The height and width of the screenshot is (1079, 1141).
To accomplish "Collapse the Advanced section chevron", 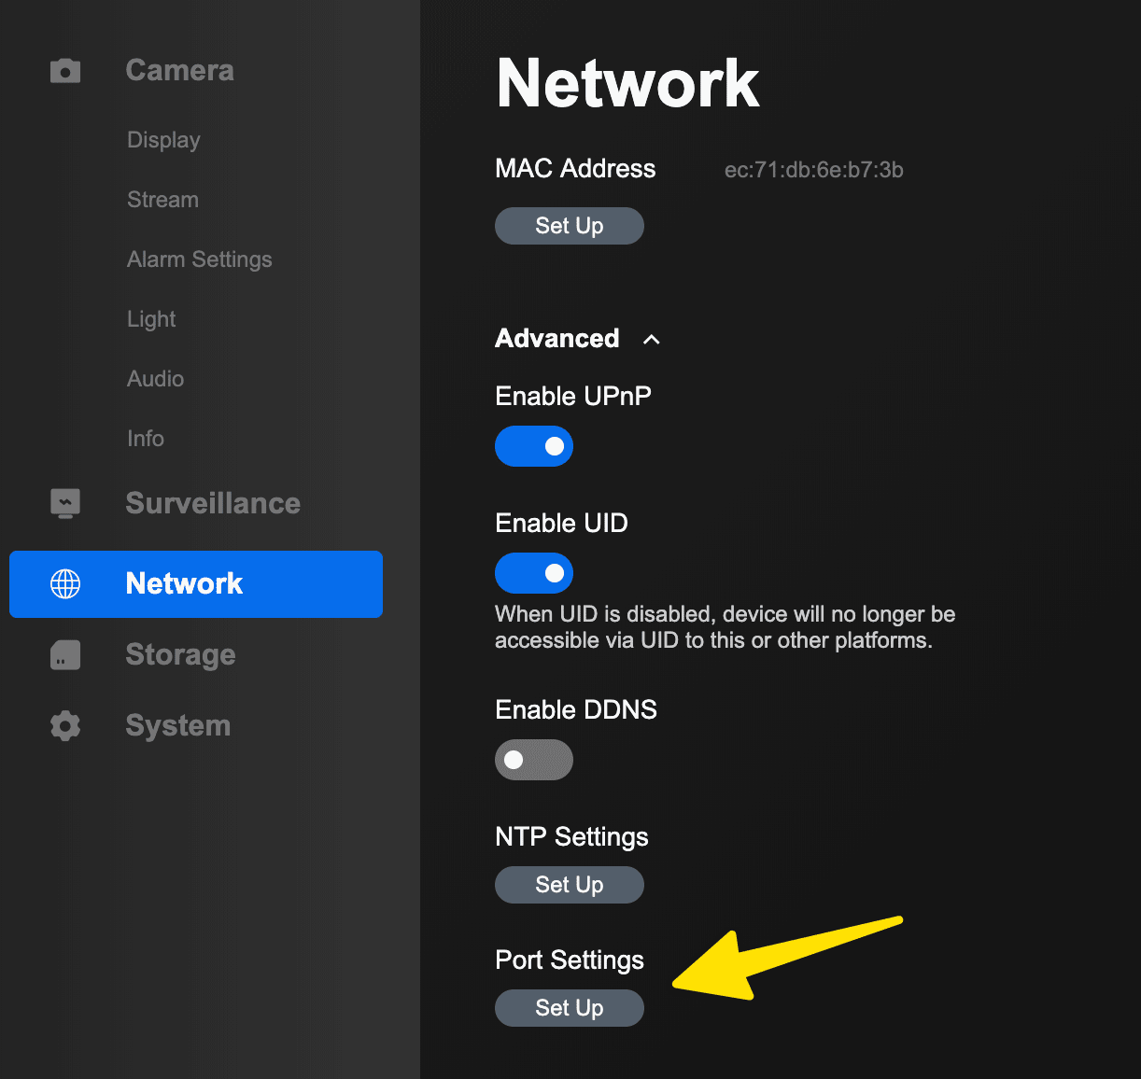I will 652,340.
